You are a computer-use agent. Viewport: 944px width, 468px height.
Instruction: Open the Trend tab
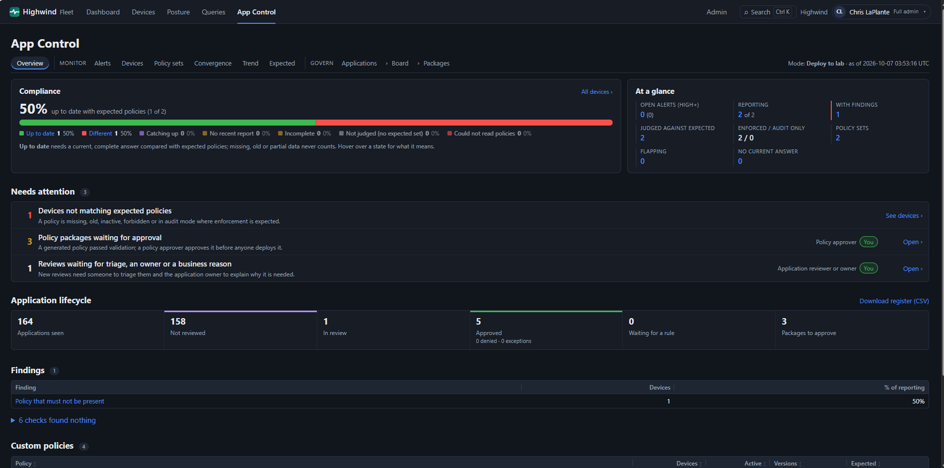(250, 63)
